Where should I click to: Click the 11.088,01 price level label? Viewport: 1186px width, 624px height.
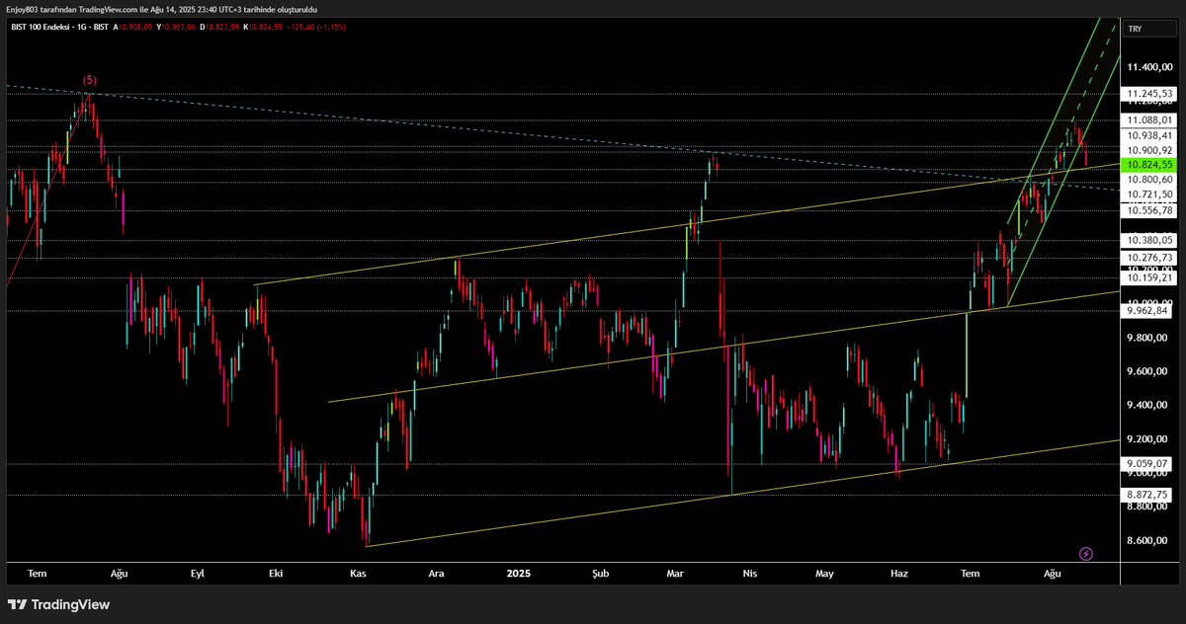pyautogui.click(x=1146, y=120)
